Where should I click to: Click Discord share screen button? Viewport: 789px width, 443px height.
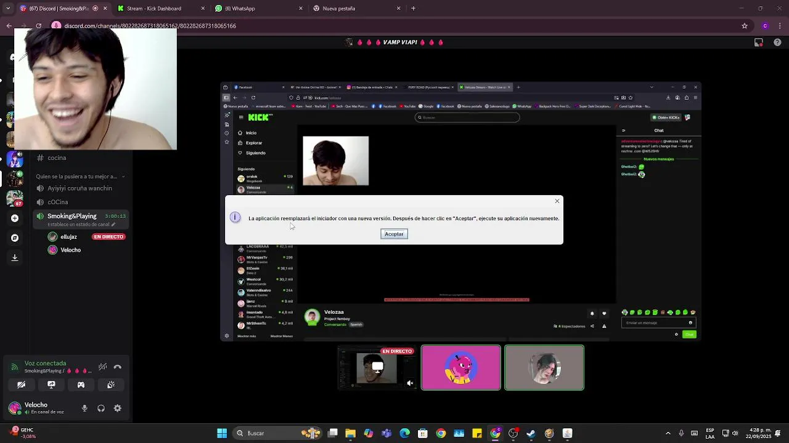[x=51, y=385]
